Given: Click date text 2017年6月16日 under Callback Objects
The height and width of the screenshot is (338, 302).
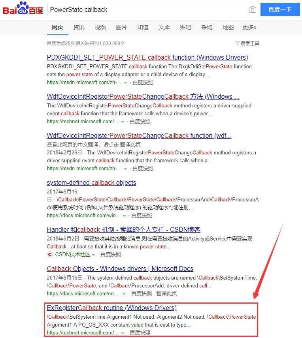Looking at the screenshot, I should (64, 278).
